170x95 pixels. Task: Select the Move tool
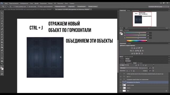point(2,13)
